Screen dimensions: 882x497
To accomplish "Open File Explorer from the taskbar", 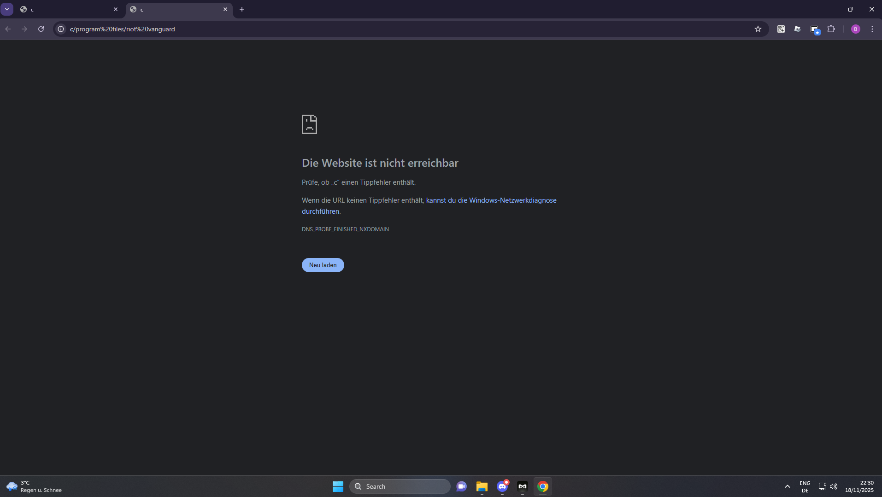I will tap(482, 486).
